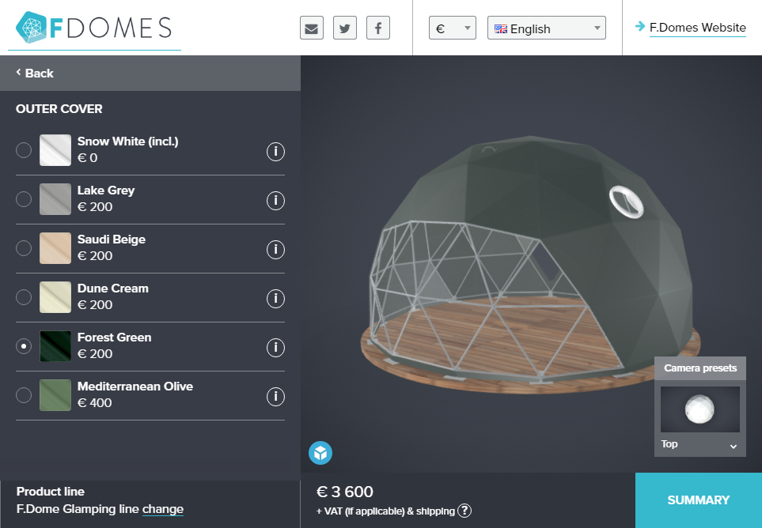Click the Saudi Beige label text
The width and height of the screenshot is (762, 528).
112,239
